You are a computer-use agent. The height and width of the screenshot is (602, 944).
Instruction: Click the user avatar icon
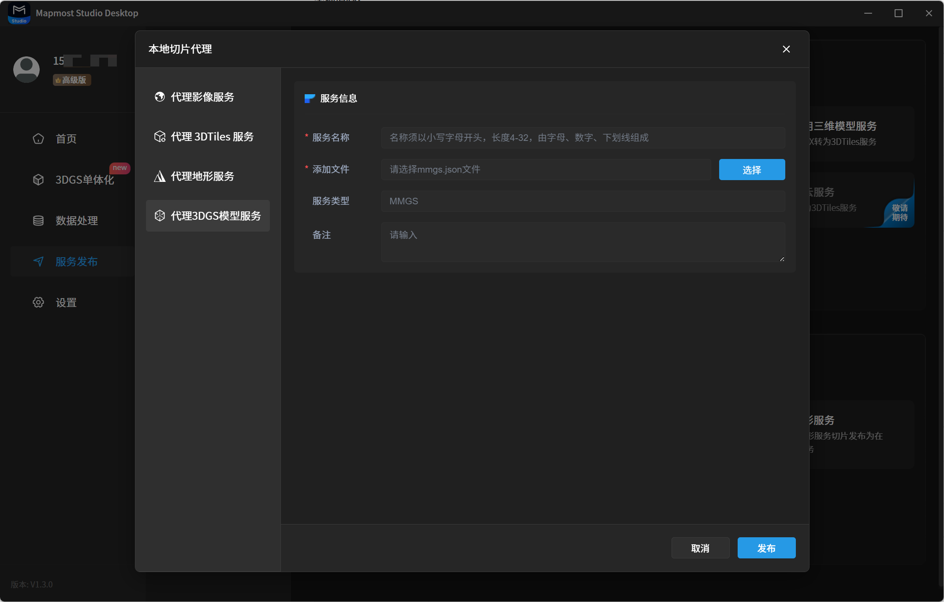pyautogui.click(x=26, y=69)
